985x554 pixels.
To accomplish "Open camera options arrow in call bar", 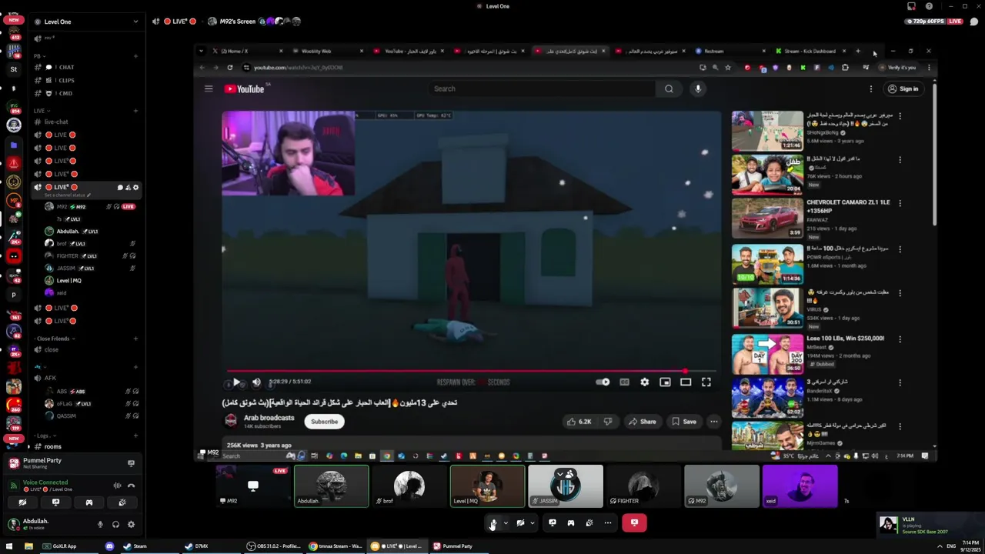I will [532, 523].
